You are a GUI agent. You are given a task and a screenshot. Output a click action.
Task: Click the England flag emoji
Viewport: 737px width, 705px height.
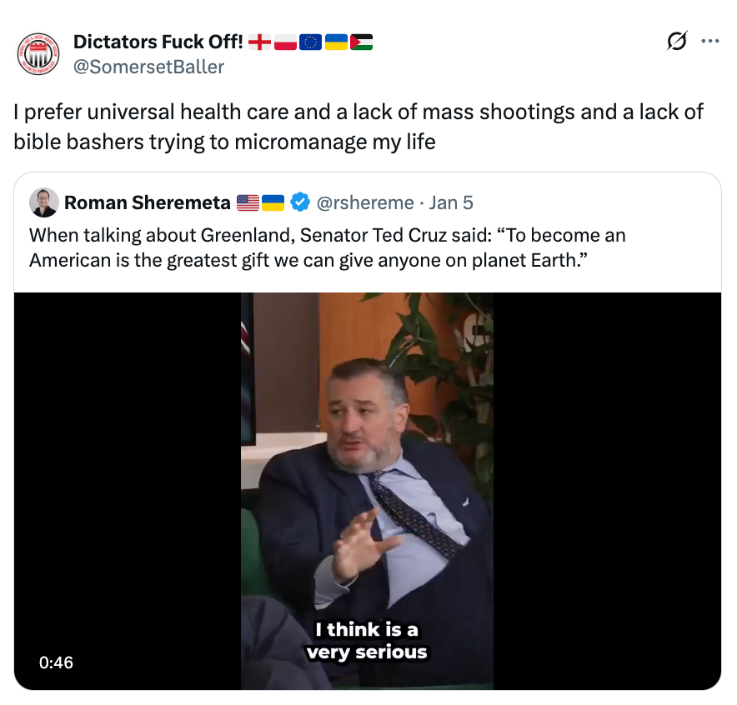click(260, 42)
